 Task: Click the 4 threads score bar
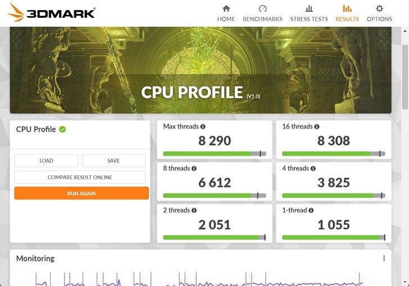tap(334, 196)
